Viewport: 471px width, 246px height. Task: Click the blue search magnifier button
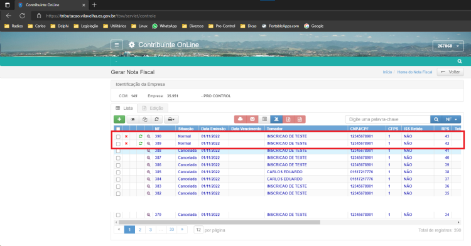coord(436,119)
